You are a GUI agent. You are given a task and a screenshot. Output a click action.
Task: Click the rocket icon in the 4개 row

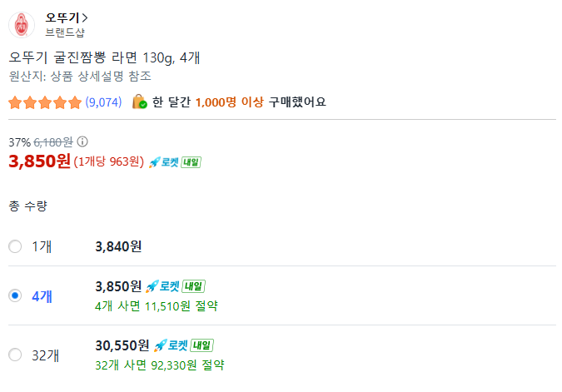(152, 286)
